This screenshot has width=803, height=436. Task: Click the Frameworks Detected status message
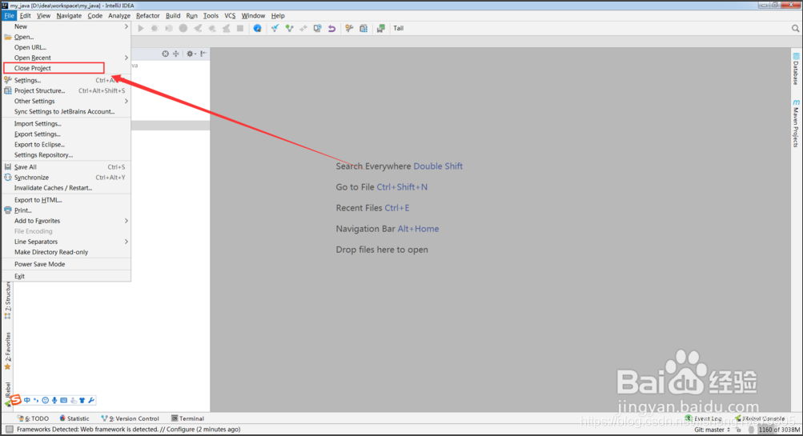129,430
